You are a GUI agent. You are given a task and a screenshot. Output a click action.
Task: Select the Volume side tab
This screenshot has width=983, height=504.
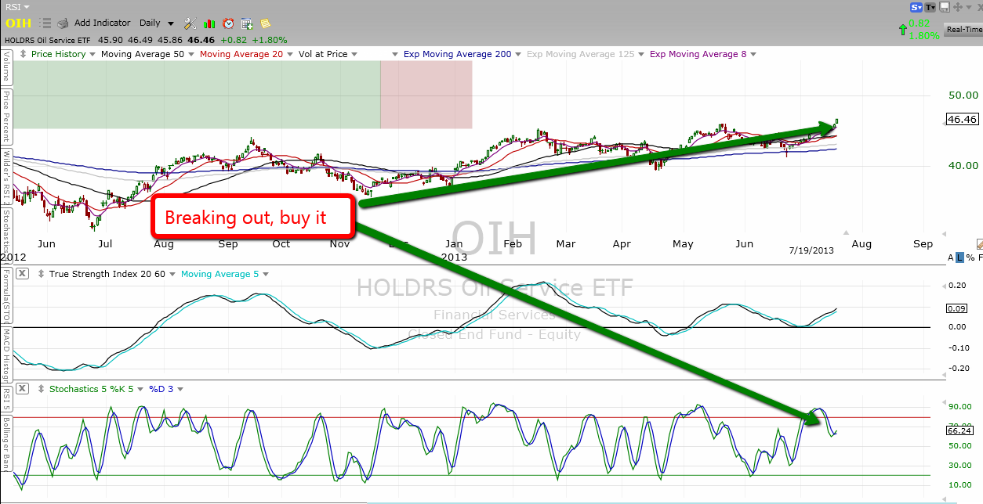click(x=6, y=67)
